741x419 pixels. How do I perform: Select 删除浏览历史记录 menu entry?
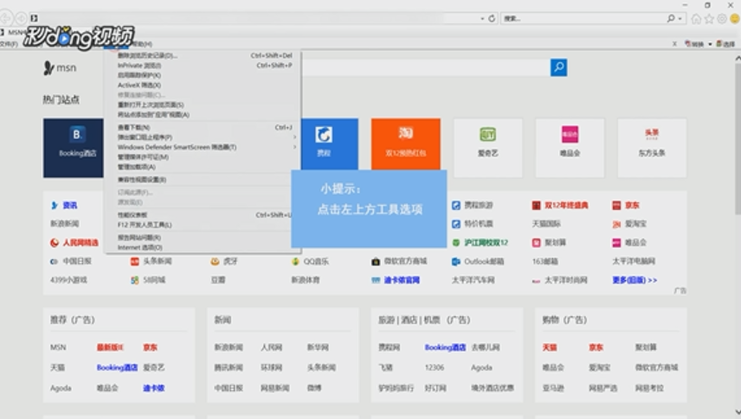pos(203,55)
